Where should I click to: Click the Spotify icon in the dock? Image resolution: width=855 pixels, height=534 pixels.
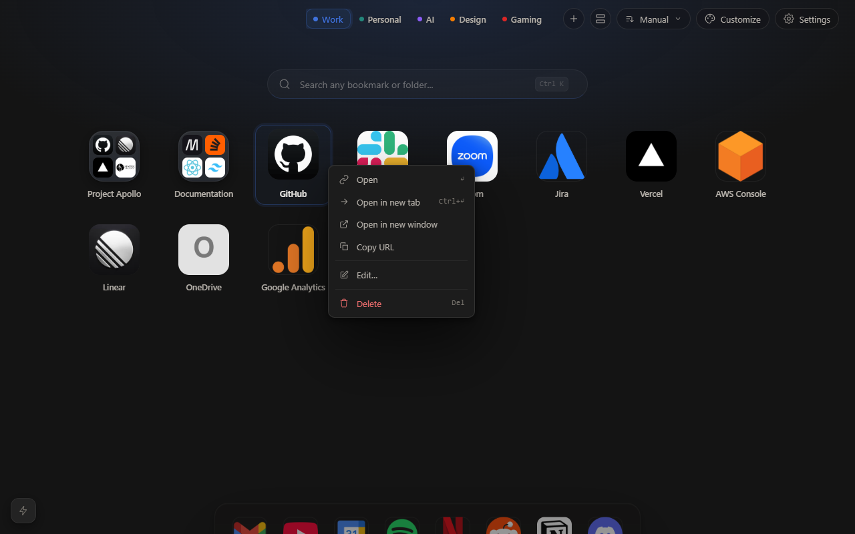(402, 525)
